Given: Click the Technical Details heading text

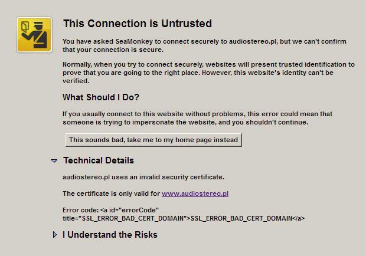Looking at the screenshot, I should coord(99,160).
